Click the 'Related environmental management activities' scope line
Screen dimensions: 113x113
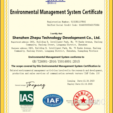(x=56, y=70)
